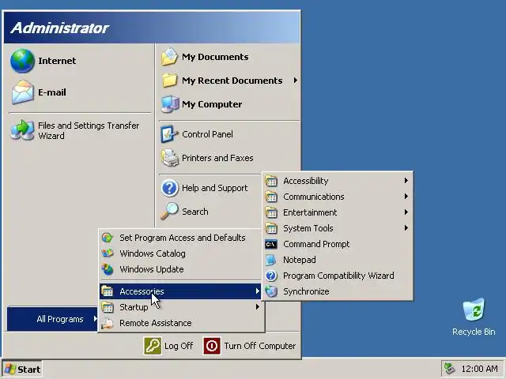
Task: Expand the My Recent Documents submenu arrow
Action: (x=295, y=81)
